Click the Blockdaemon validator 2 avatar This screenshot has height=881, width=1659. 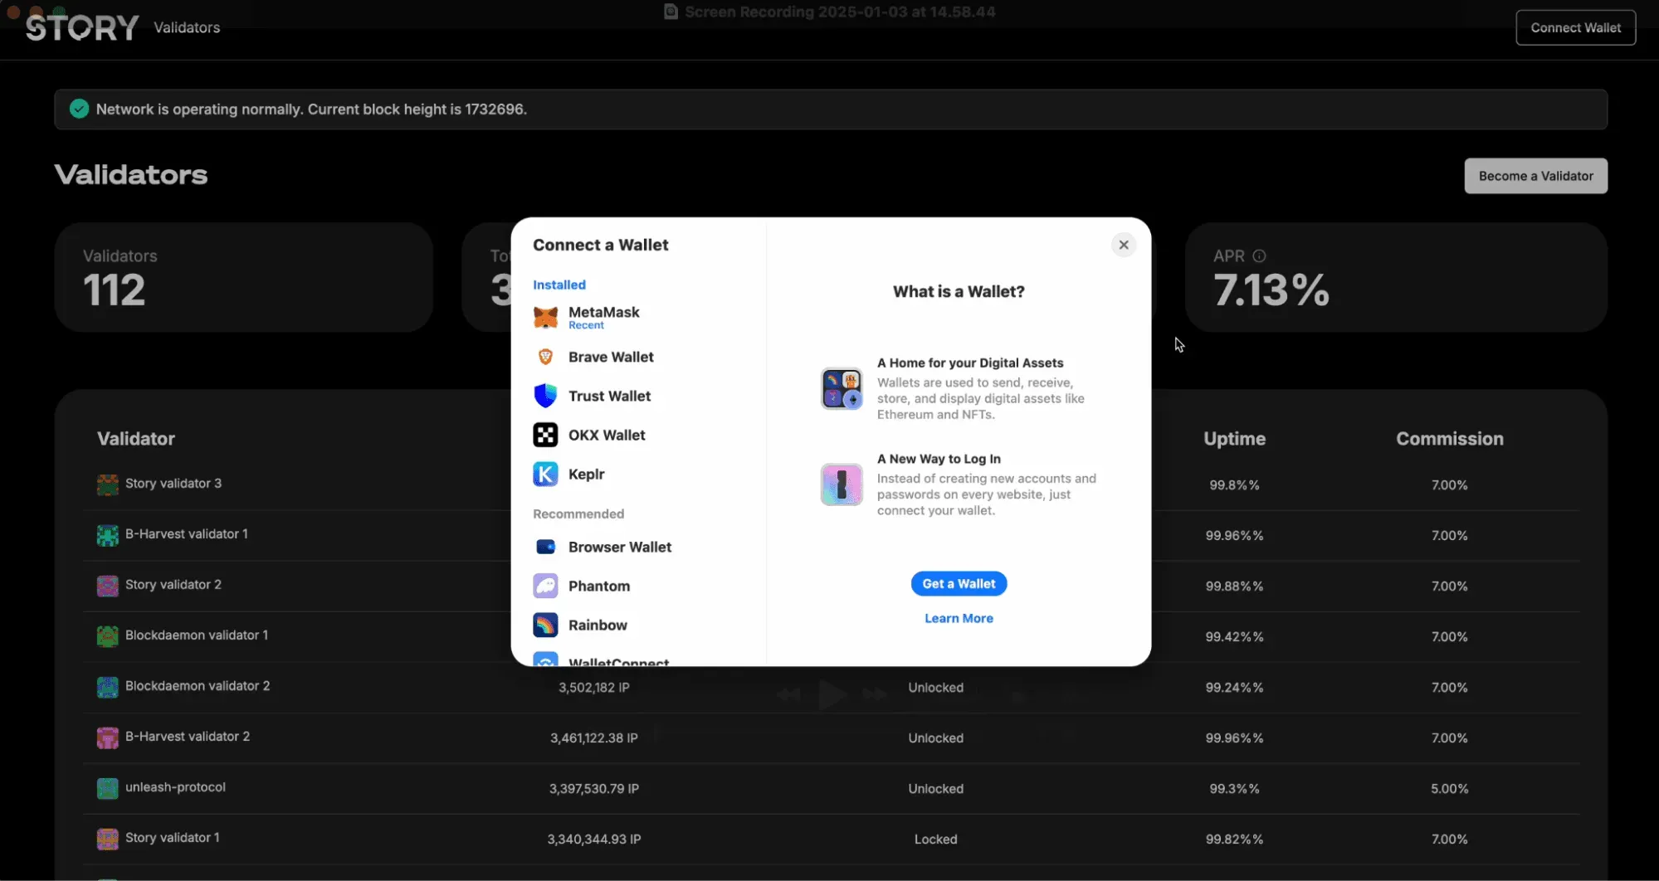(x=108, y=687)
